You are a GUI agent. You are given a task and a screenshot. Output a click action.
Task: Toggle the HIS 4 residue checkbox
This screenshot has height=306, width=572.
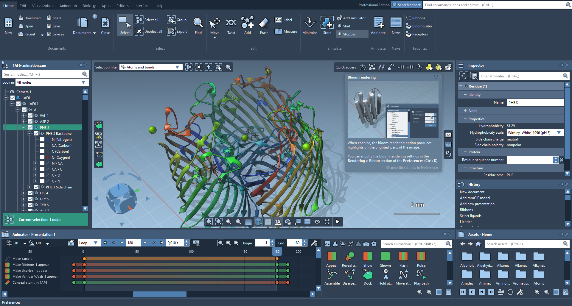[x=30, y=193]
